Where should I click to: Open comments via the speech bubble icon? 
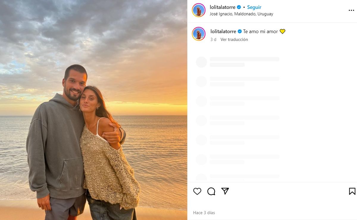pos(211,191)
